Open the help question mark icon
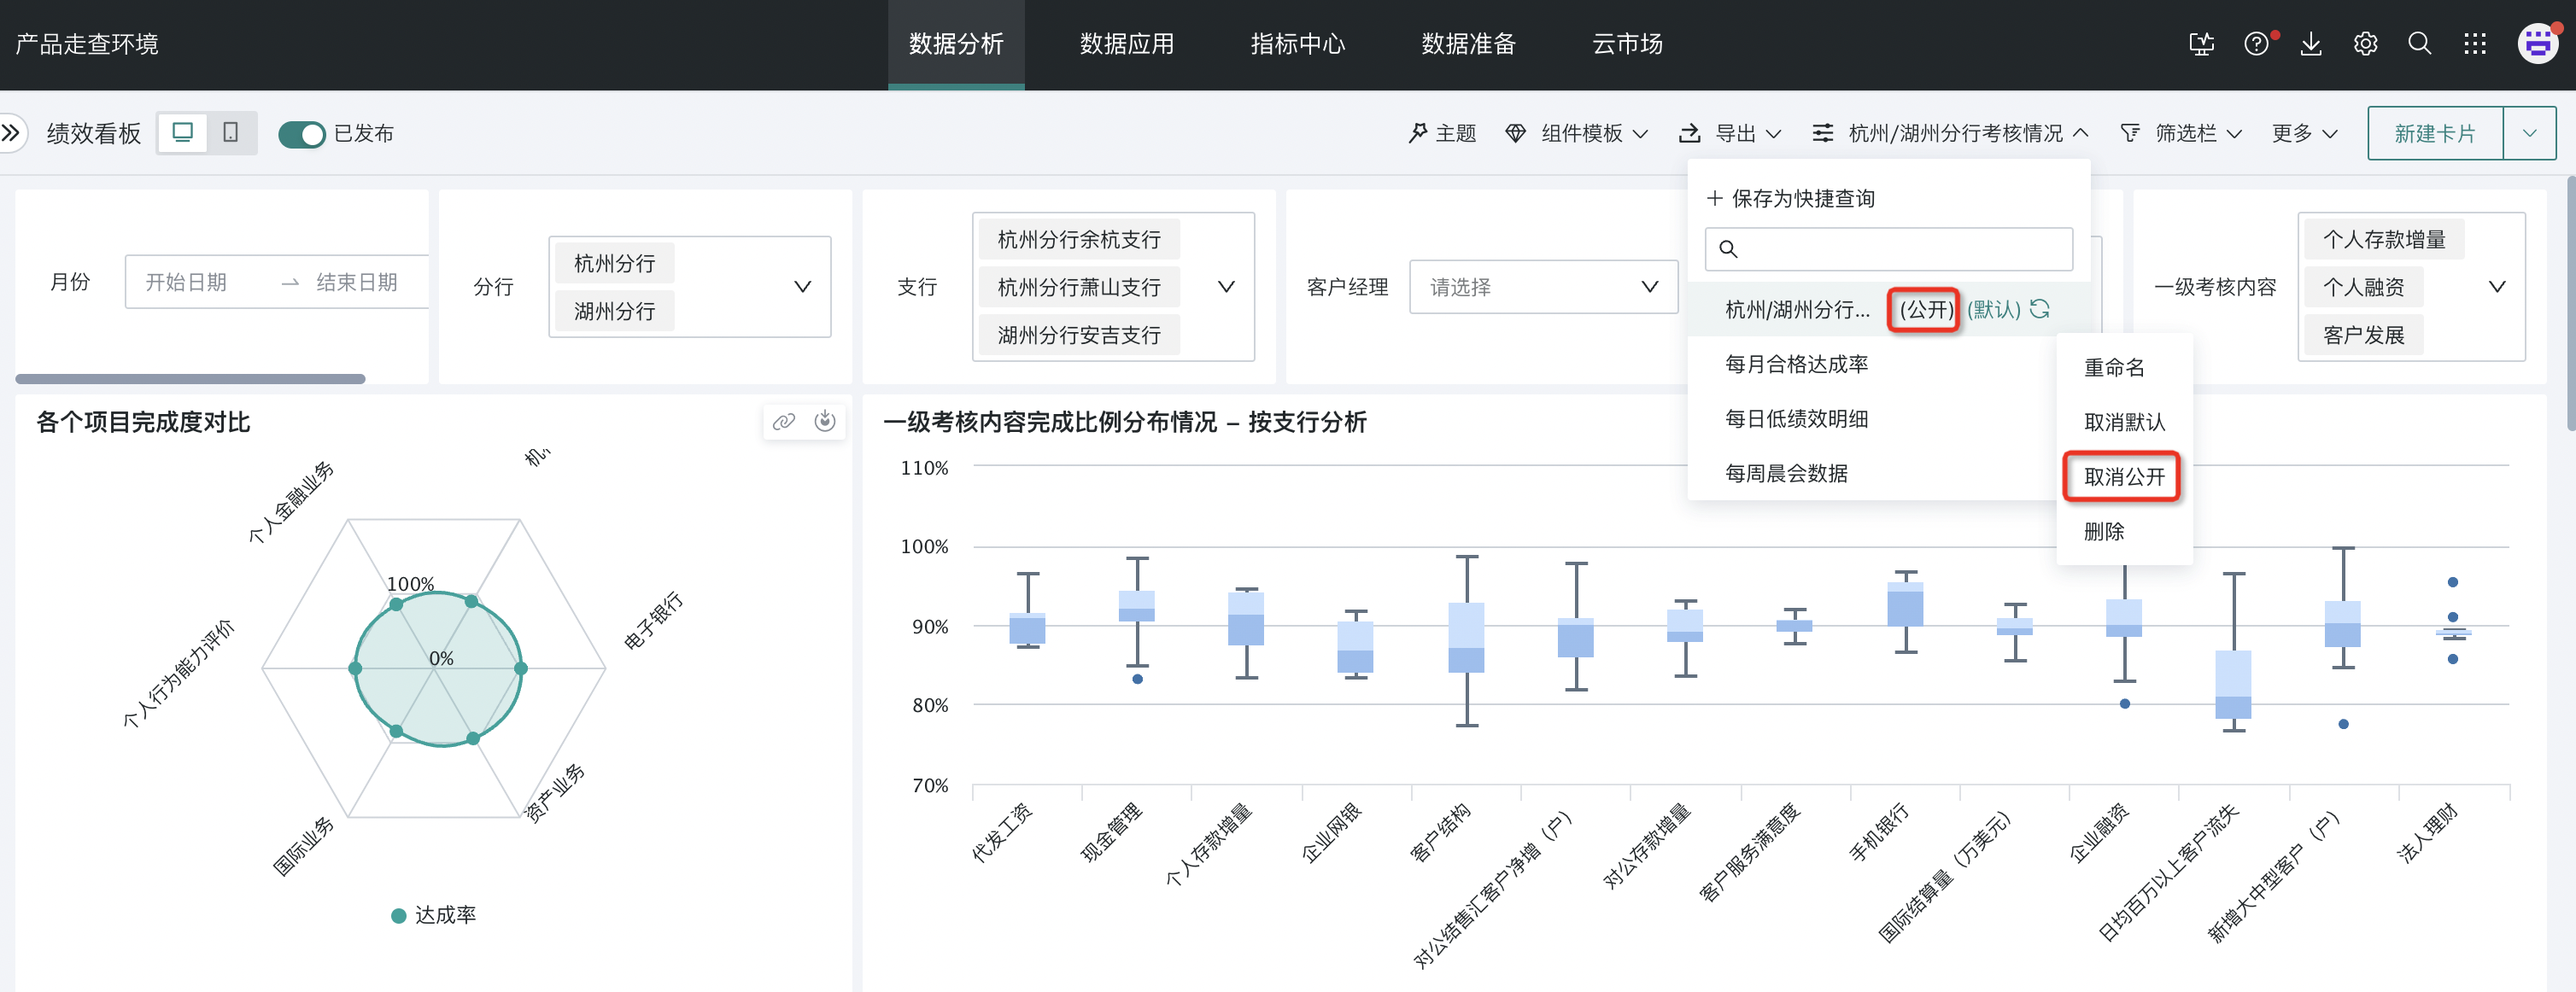 2257,44
